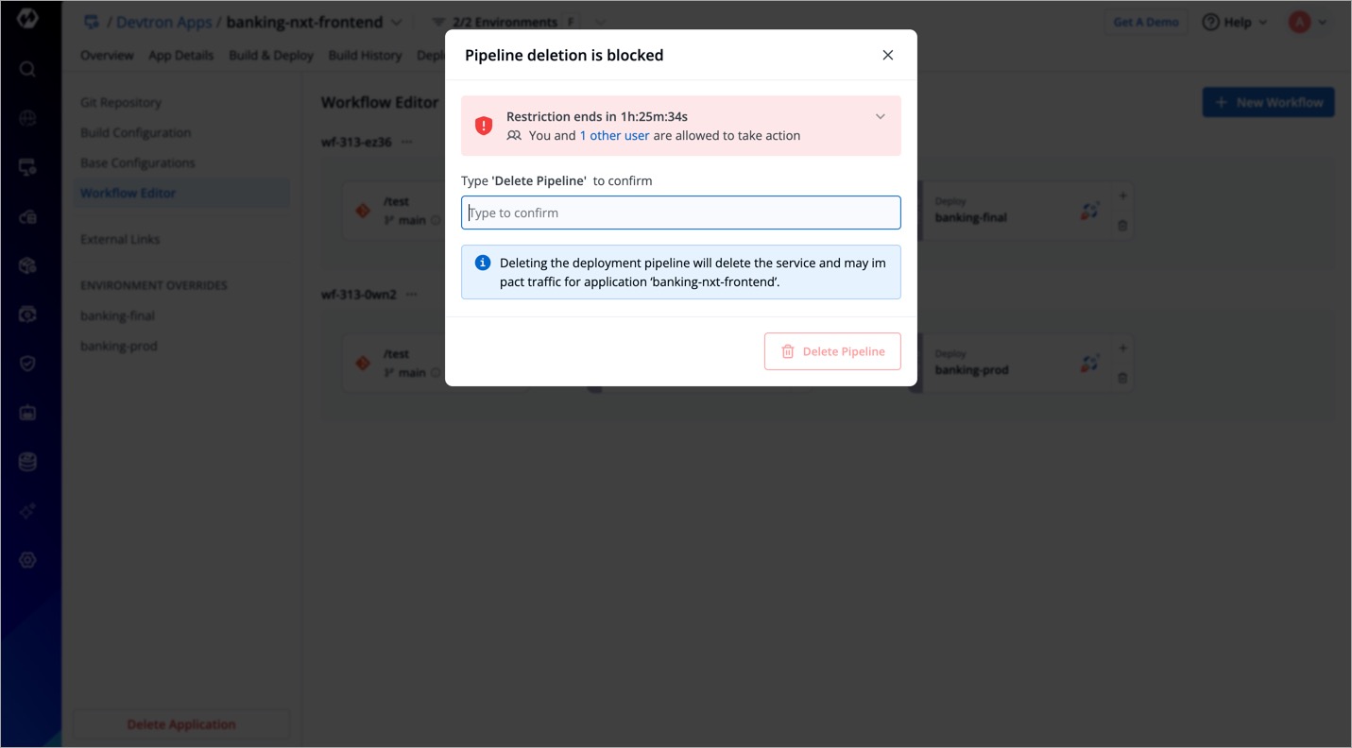This screenshot has width=1352, height=748.
Task: Select Git Repository in configuration sidebar
Action: 121,102
